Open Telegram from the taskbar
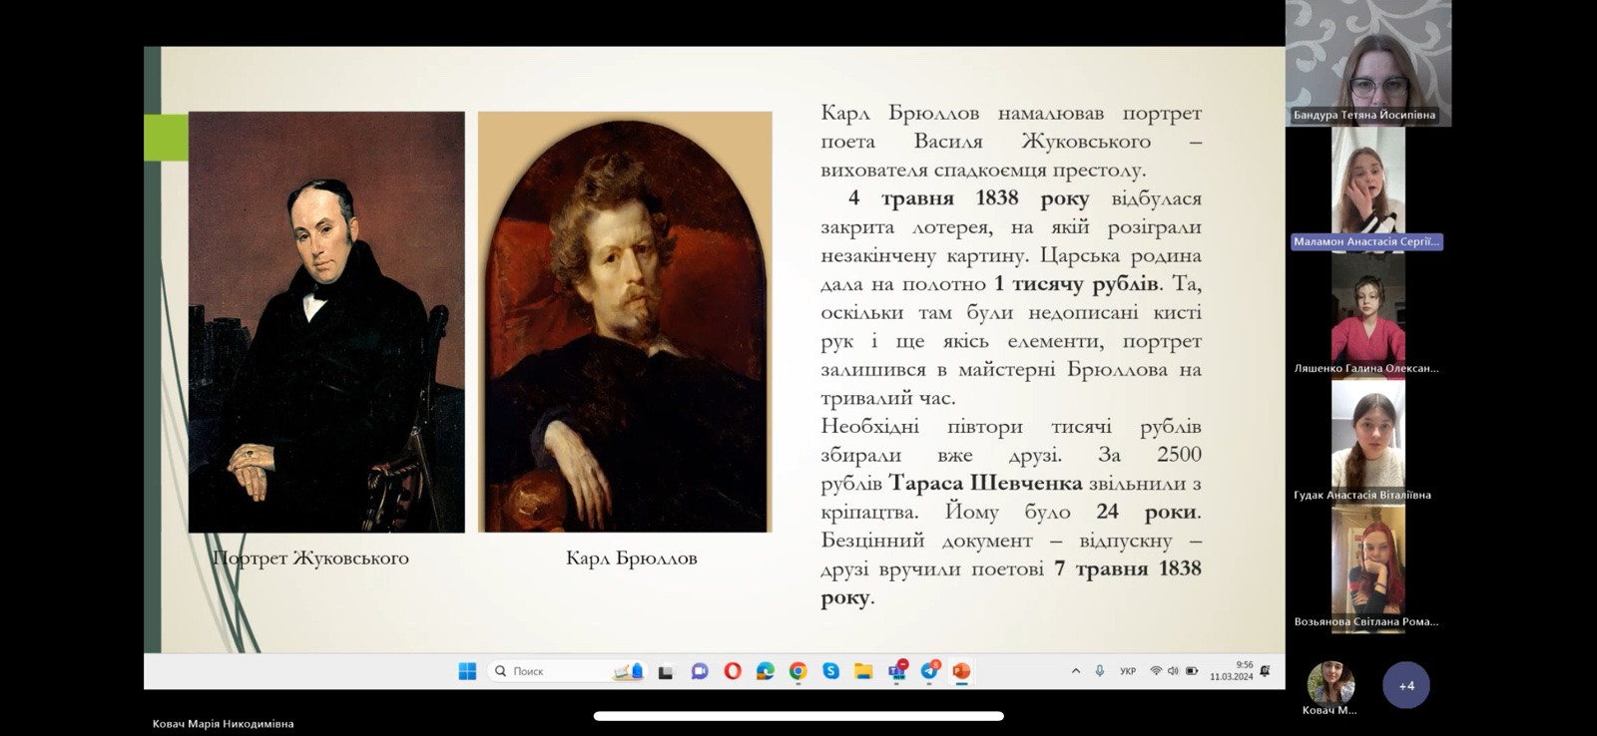The image size is (1597, 736). pos(930,670)
